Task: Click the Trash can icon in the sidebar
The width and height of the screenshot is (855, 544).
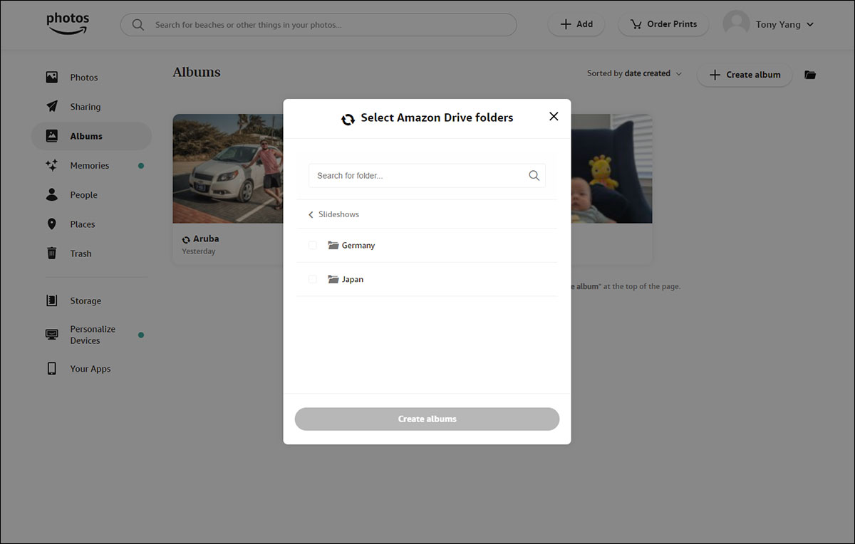Action: (x=52, y=253)
